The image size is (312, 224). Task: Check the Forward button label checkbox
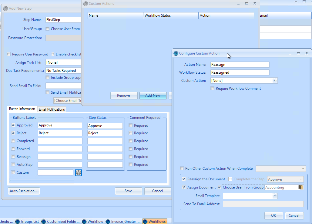13,149
